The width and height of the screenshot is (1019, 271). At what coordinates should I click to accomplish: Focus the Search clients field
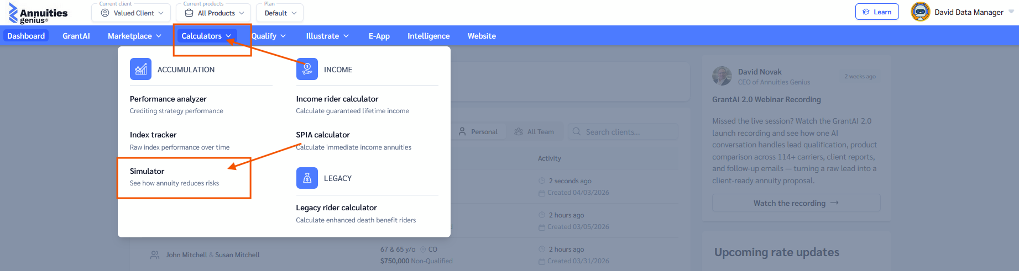point(623,132)
